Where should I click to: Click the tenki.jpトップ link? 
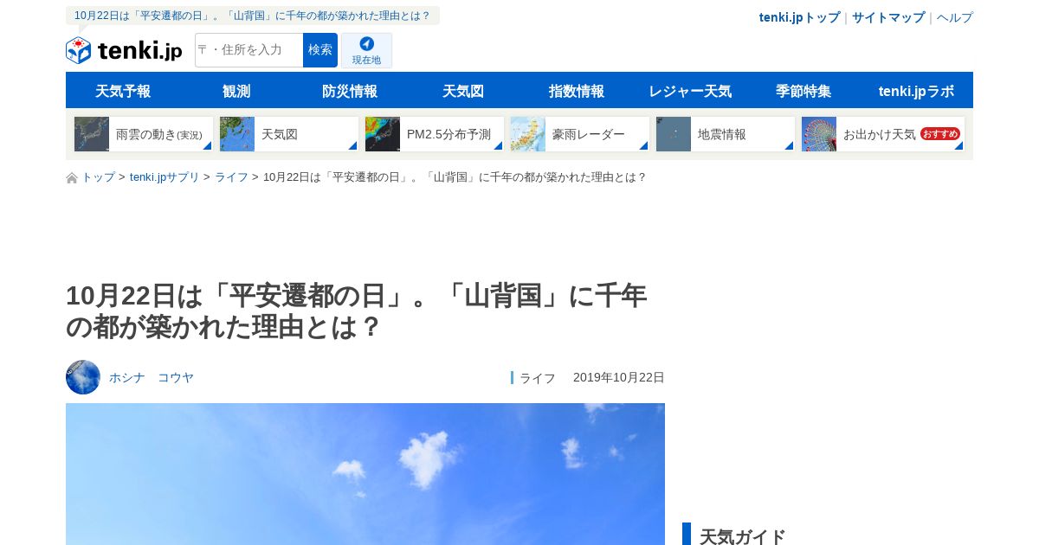coord(799,17)
